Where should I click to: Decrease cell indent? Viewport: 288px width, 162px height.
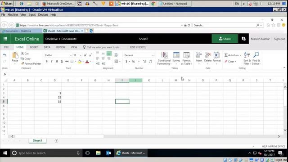pos(98,63)
